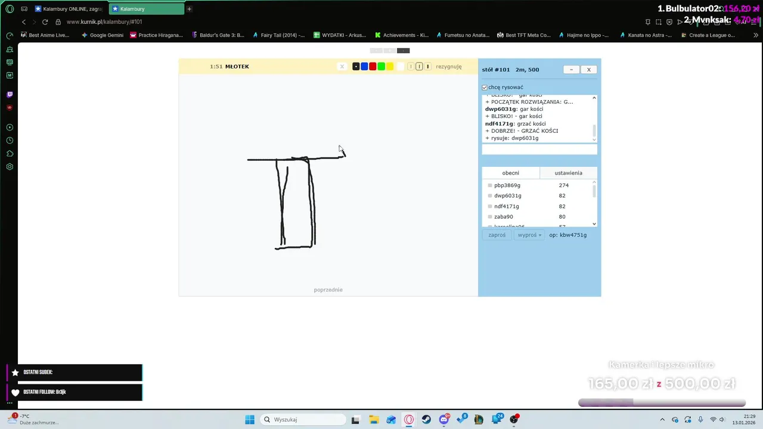The image size is (763, 429).
Task: Pick the green drawing color
Action: tap(381, 66)
